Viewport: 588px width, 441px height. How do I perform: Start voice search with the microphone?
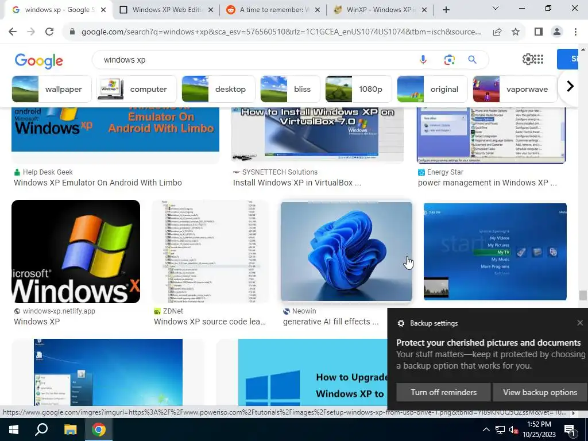[x=423, y=60]
